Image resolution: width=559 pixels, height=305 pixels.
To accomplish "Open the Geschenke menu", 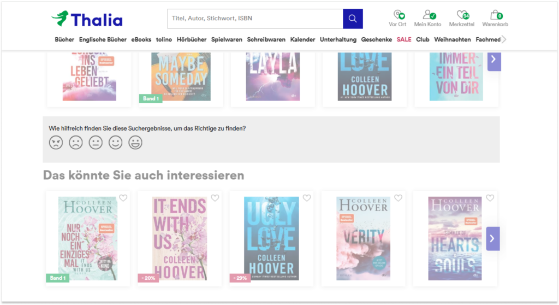I will click(x=377, y=40).
